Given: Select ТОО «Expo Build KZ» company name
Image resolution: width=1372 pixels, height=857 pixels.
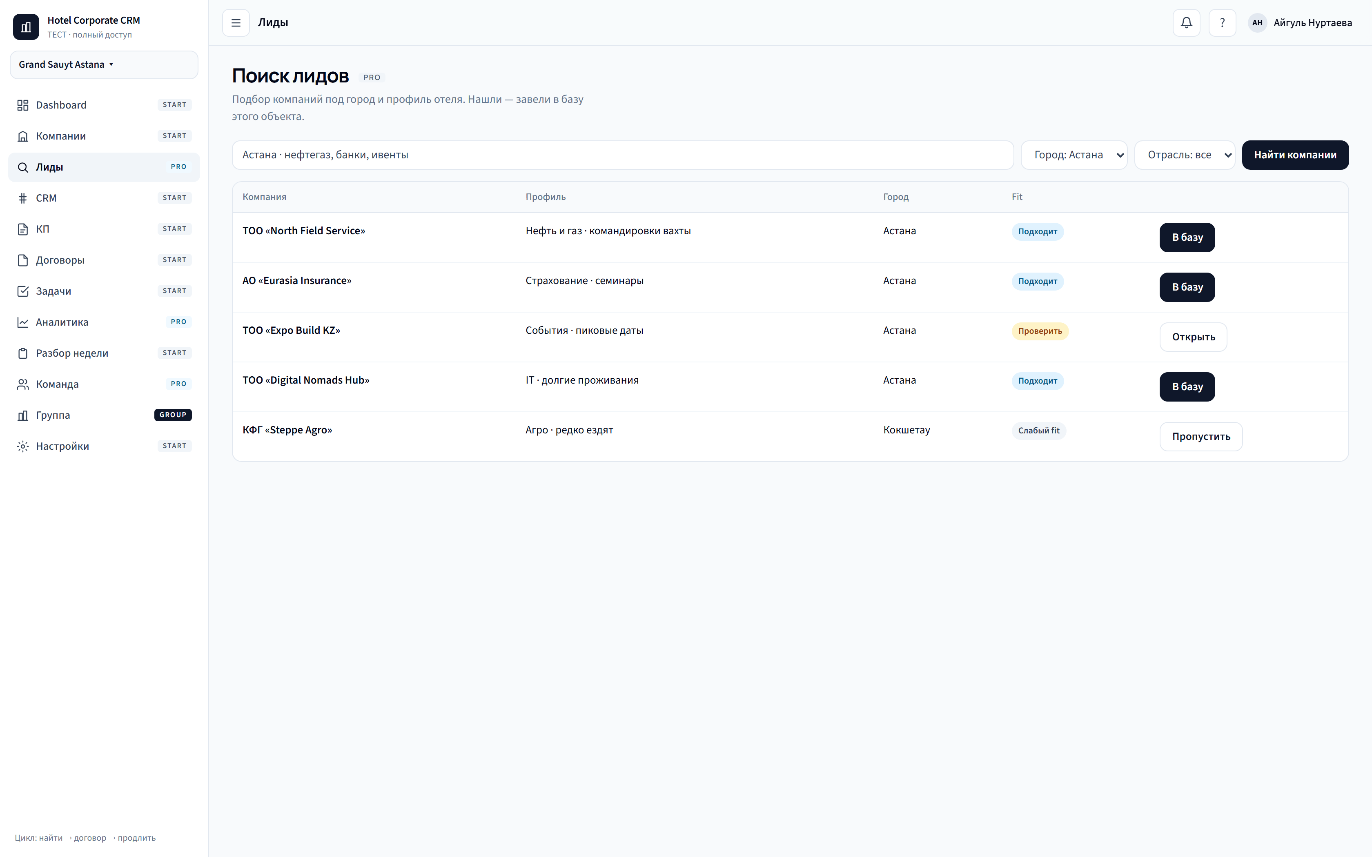Looking at the screenshot, I should [x=292, y=331].
